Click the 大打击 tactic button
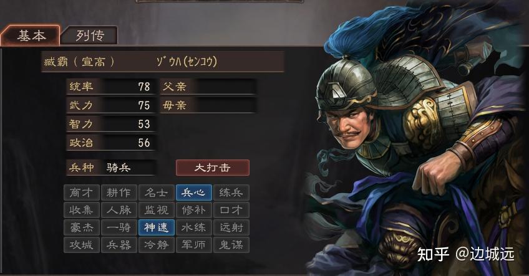The height and width of the screenshot is (276, 529). pos(213,168)
